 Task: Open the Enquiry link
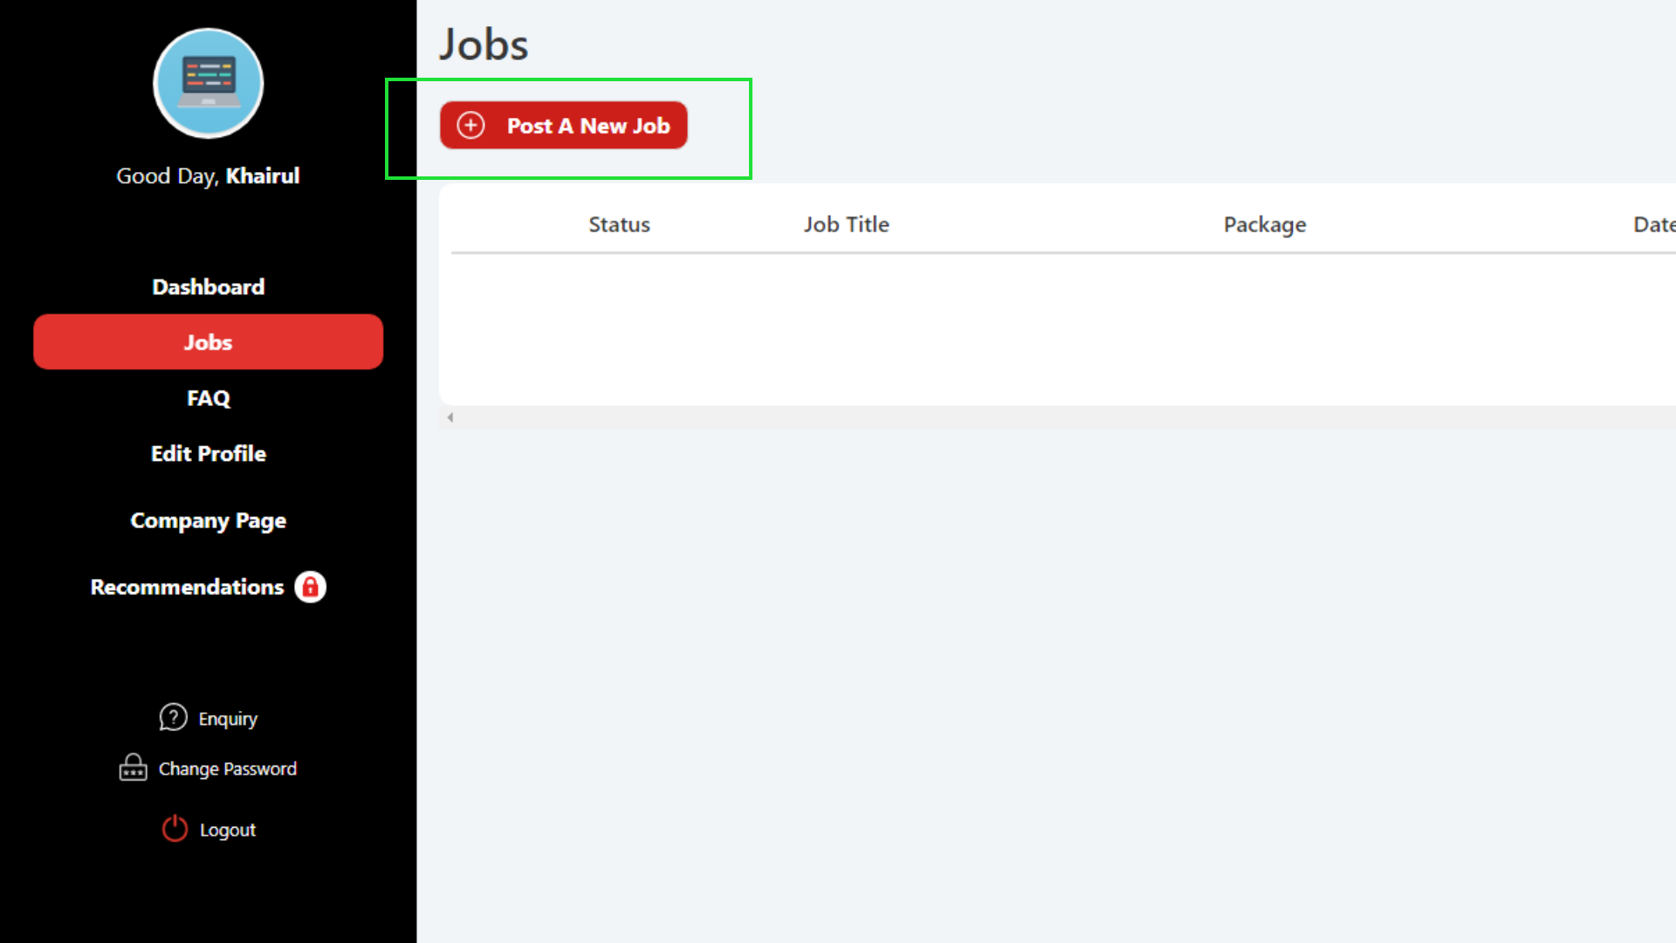click(x=228, y=719)
